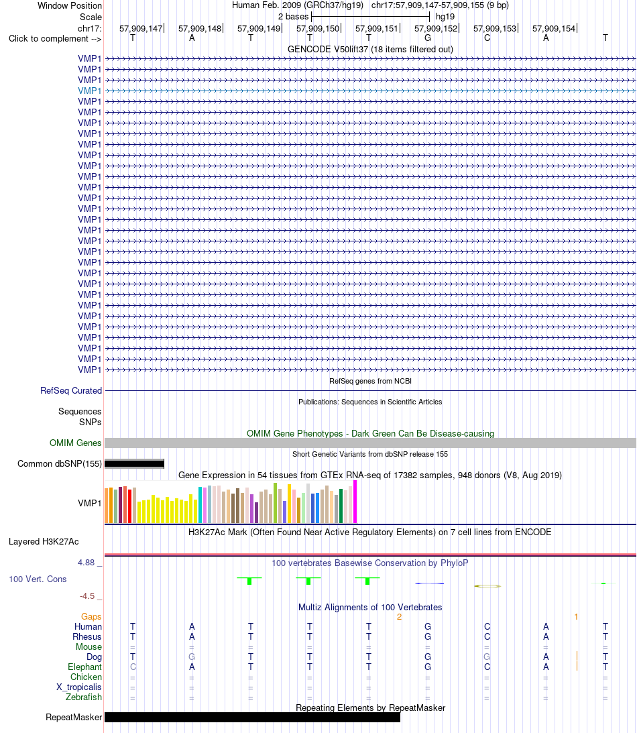Click the SNPs track label
Image resolution: width=637 pixels, height=733 pixels.
(91, 422)
